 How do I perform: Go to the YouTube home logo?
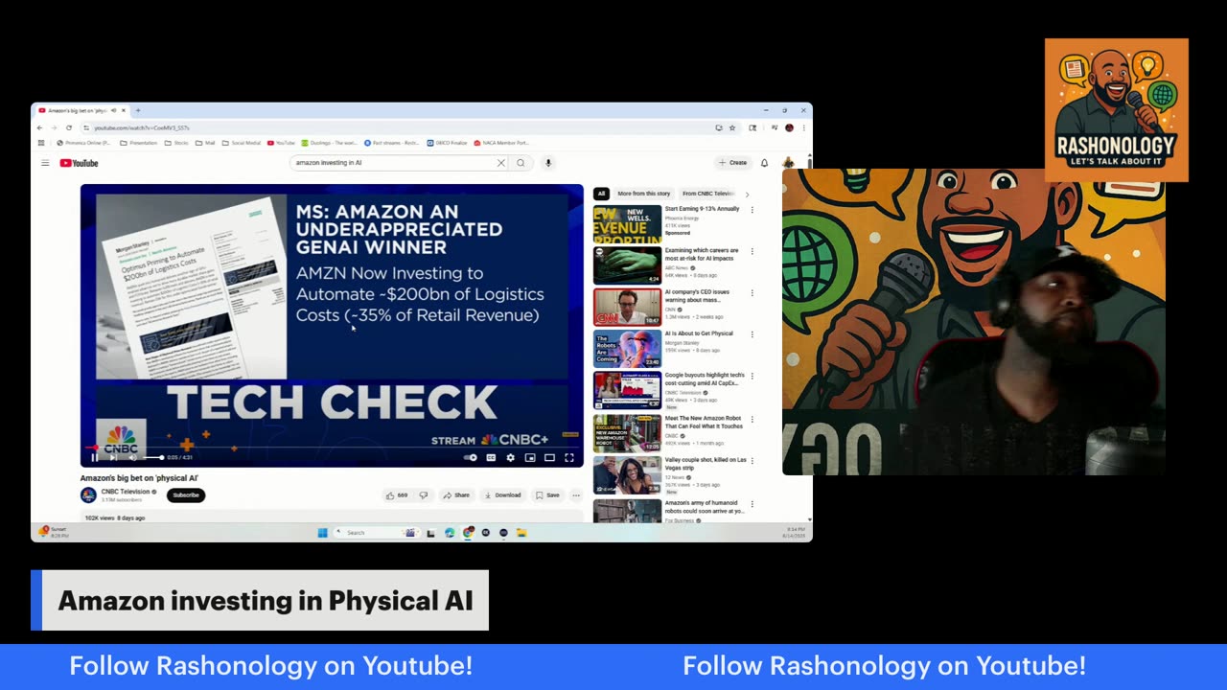pos(80,163)
